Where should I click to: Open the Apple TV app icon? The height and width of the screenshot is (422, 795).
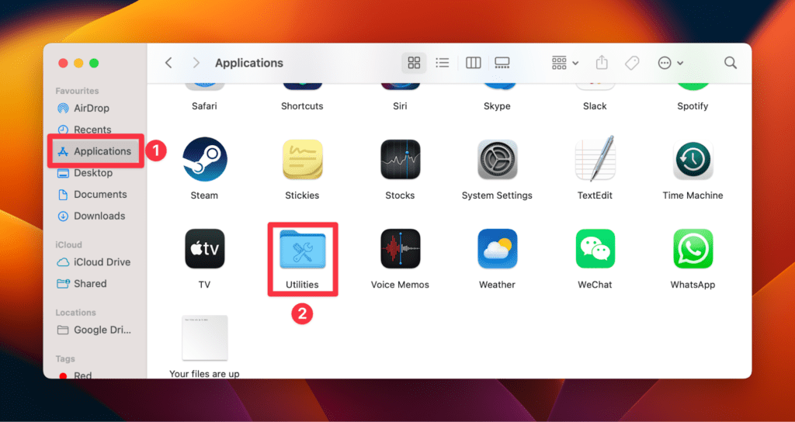tap(204, 248)
